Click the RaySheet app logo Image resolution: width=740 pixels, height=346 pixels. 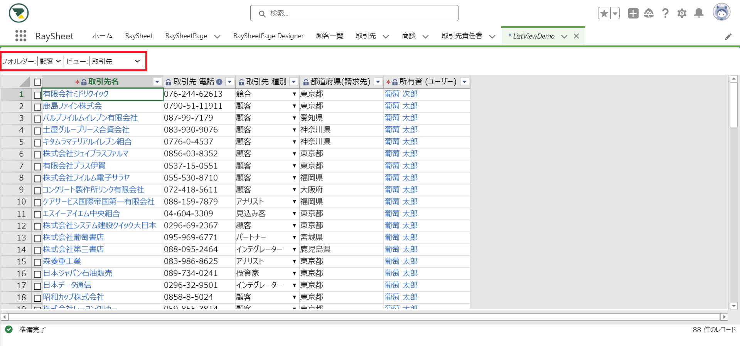pyautogui.click(x=19, y=13)
